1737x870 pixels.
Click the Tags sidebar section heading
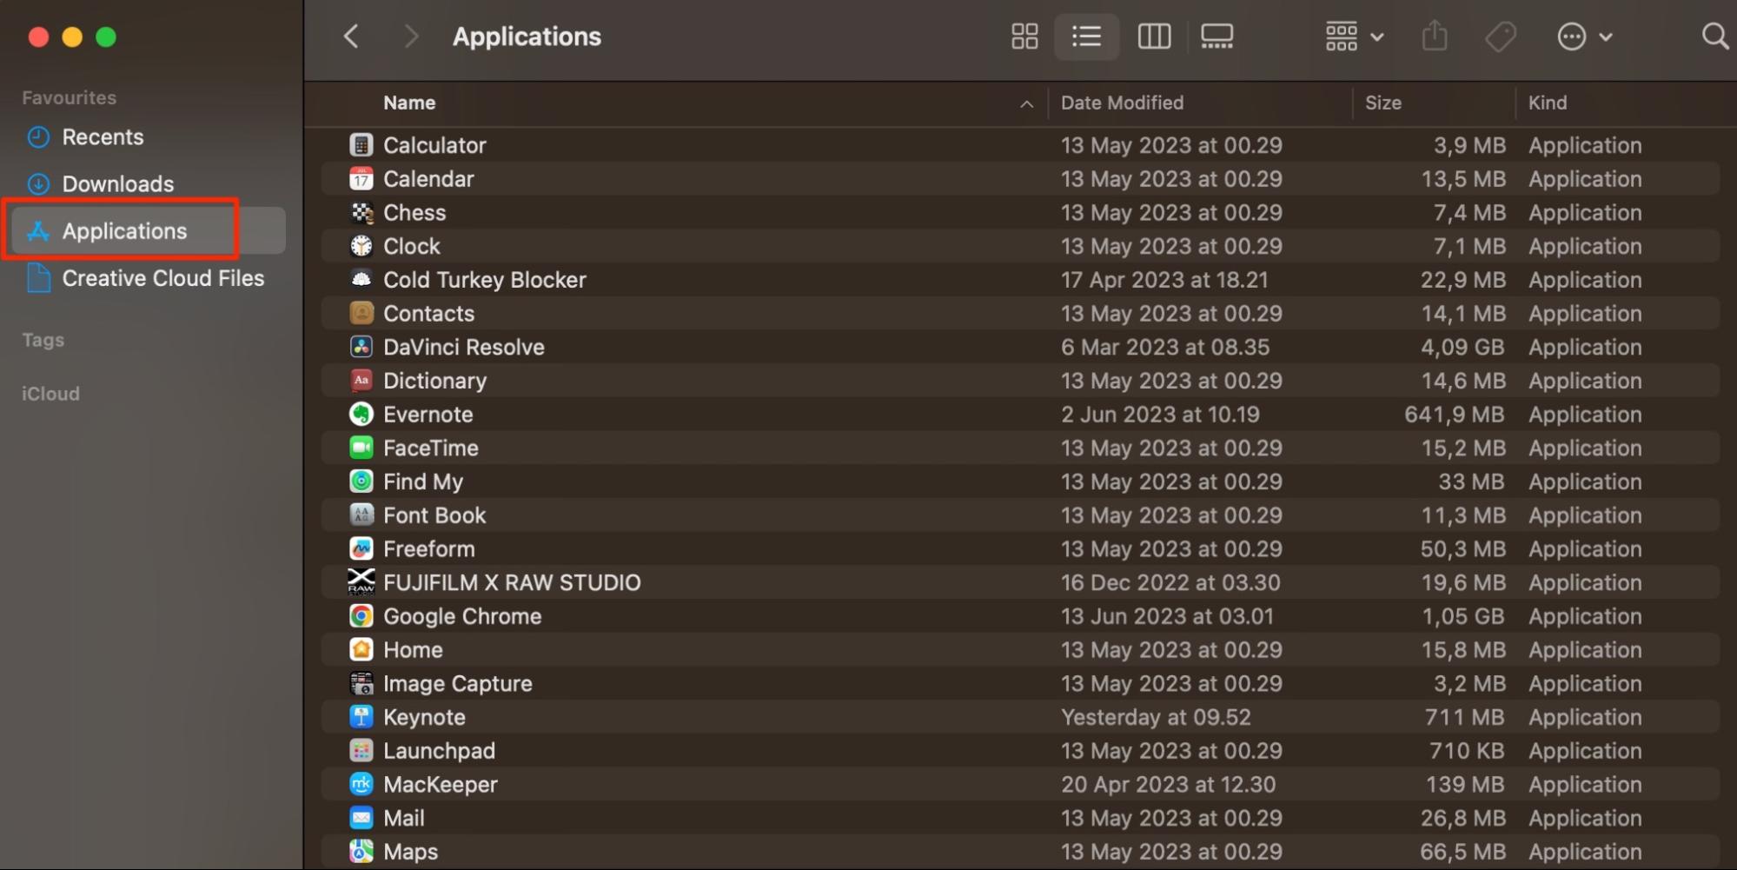(43, 340)
